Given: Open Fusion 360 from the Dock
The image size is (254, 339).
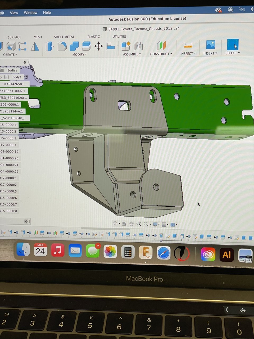Looking at the screenshot, I should (146, 253).
